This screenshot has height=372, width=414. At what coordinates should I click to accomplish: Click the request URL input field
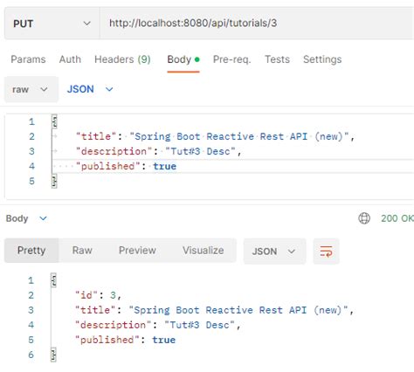click(x=257, y=24)
